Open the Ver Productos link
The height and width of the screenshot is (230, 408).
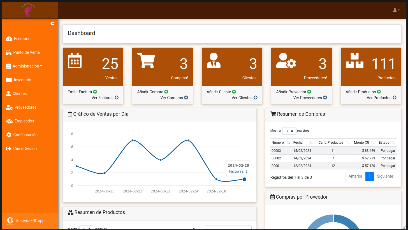pos(381,98)
